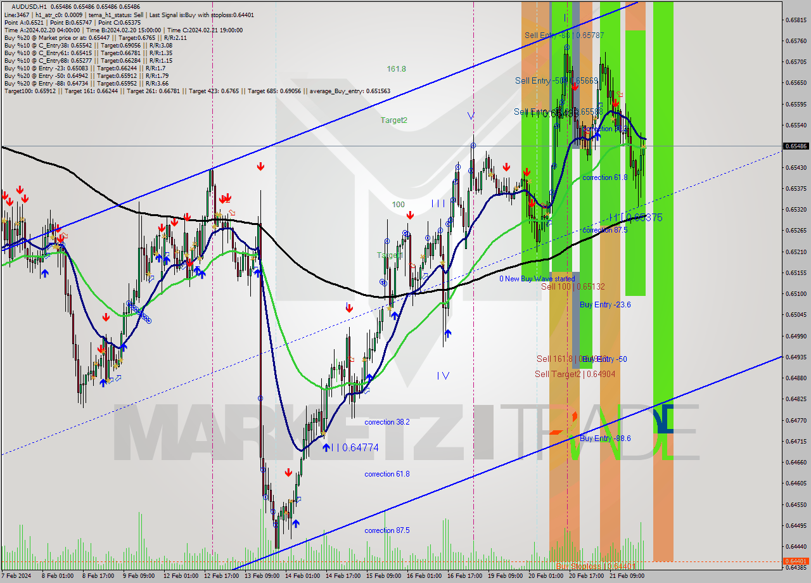811x583 pixels.
Task: Select the wave 'V' label at top
Action: (x=471, y=115)
